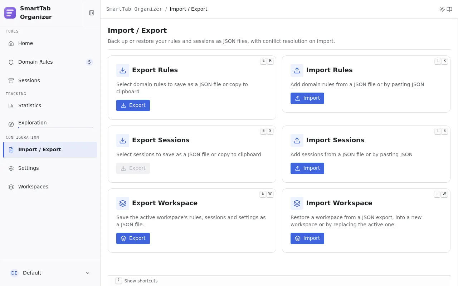Click the SmartTab Organizer logo icon

pos(10,13)
